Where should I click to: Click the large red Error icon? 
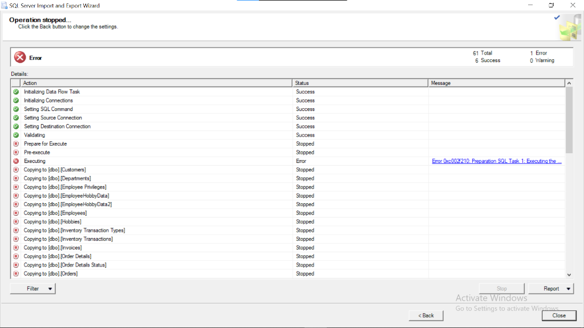click(20, 58)
